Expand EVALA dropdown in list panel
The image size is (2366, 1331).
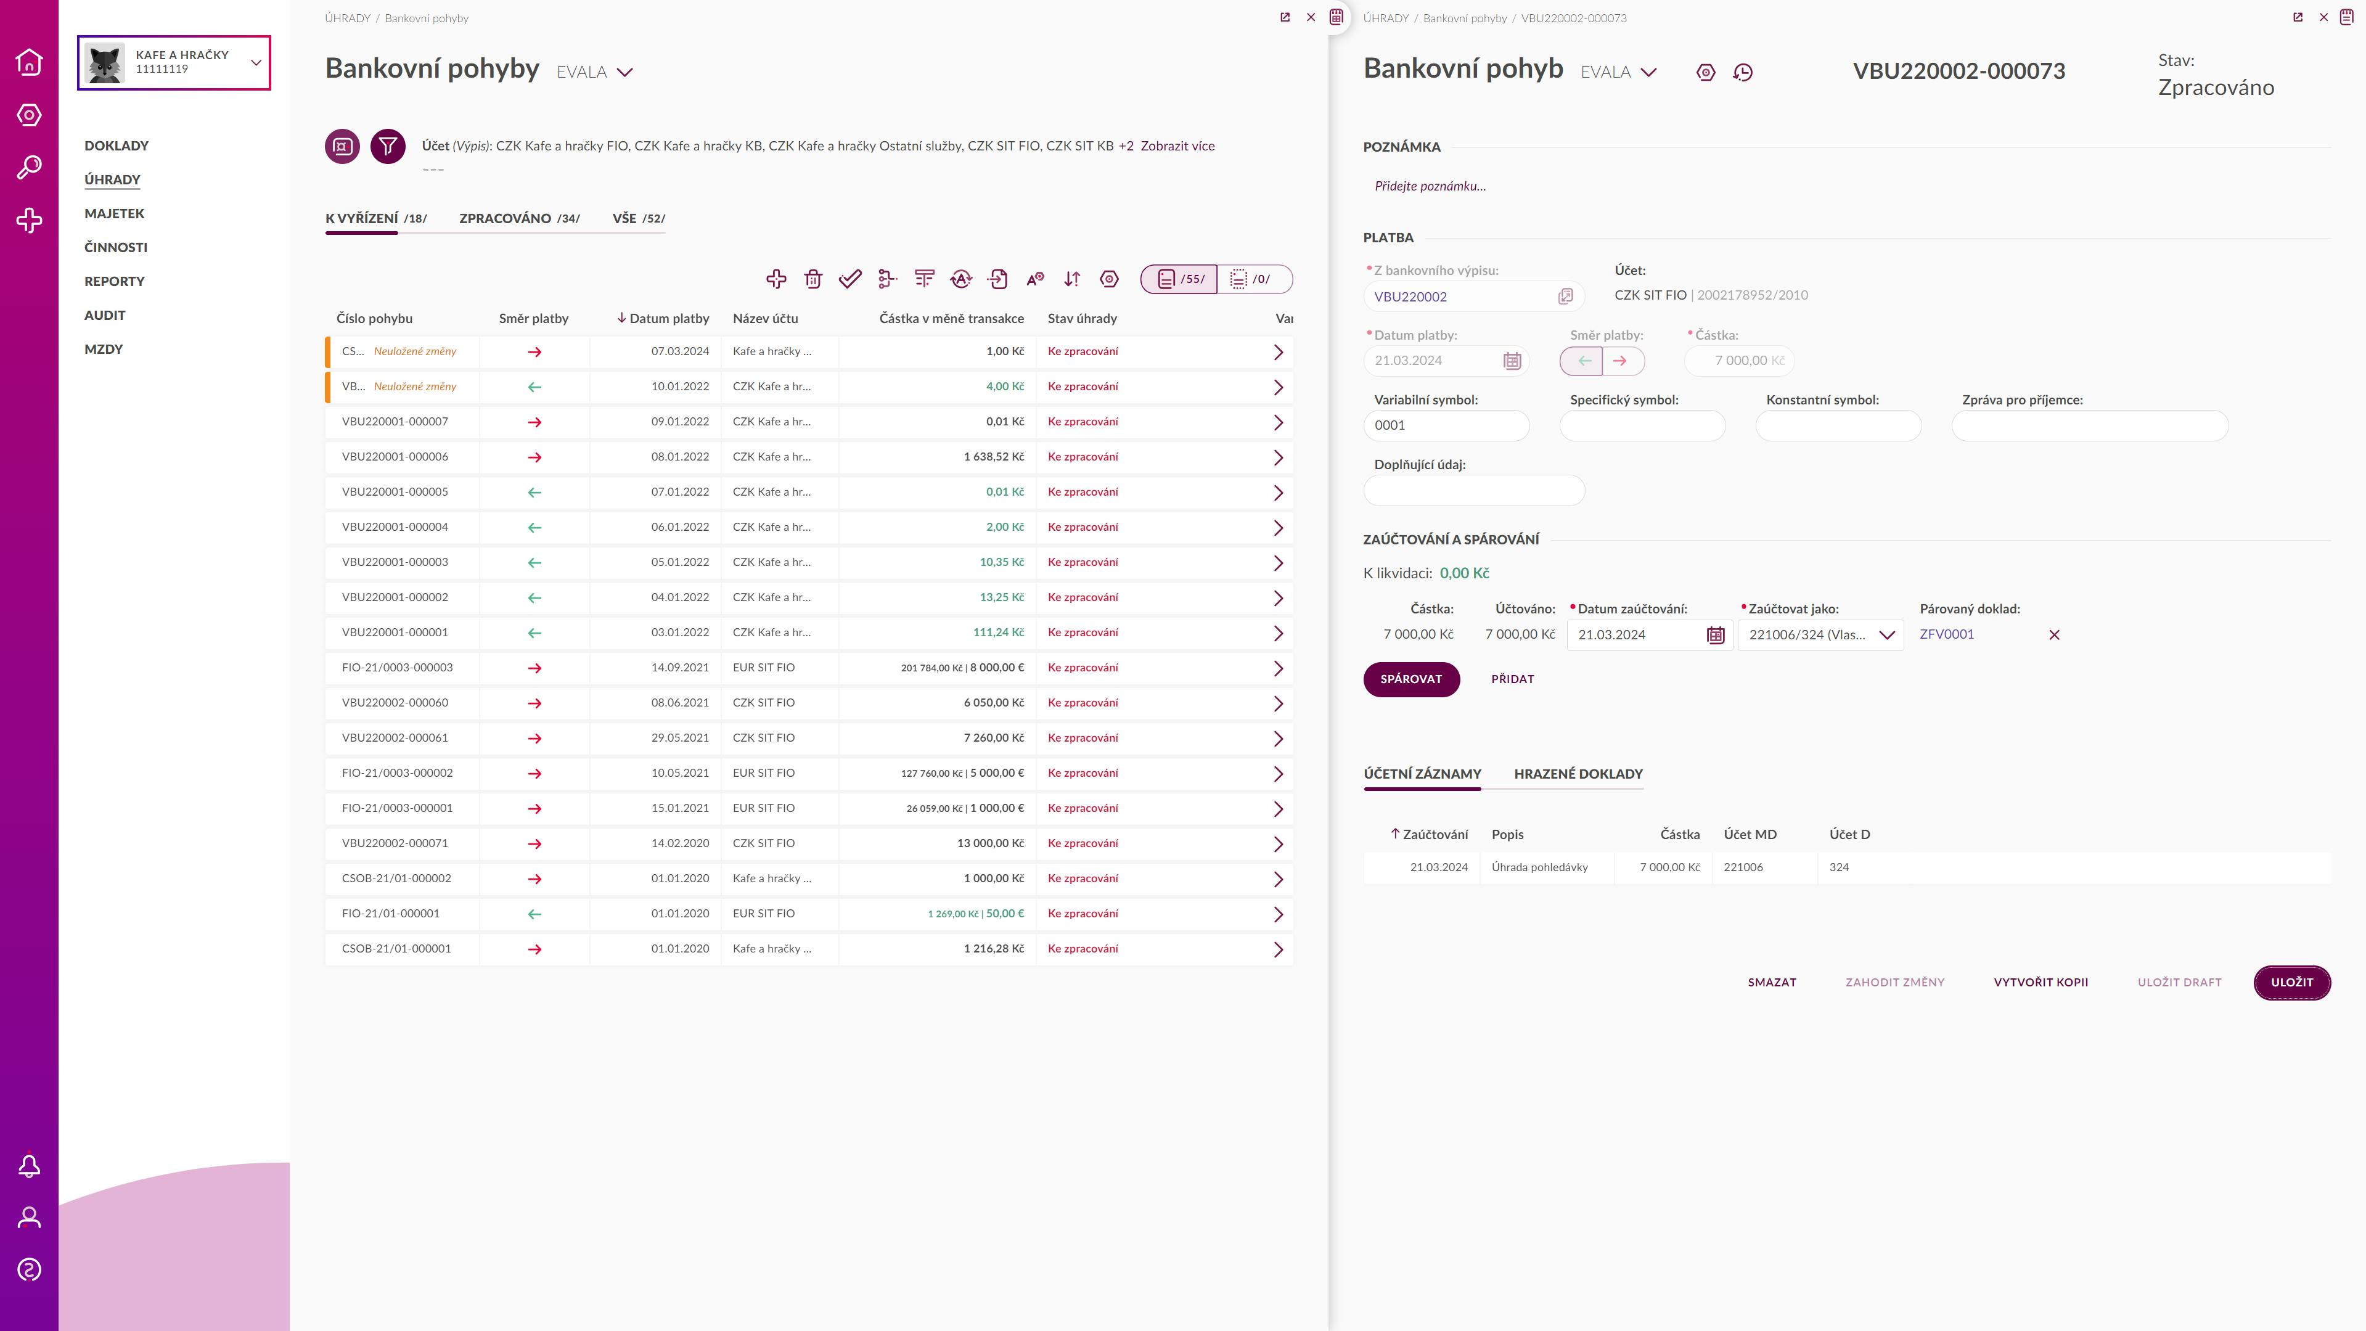click(x=624, y=73)
